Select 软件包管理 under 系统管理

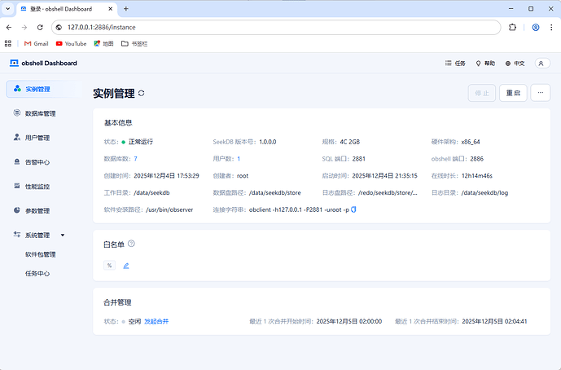40,254
